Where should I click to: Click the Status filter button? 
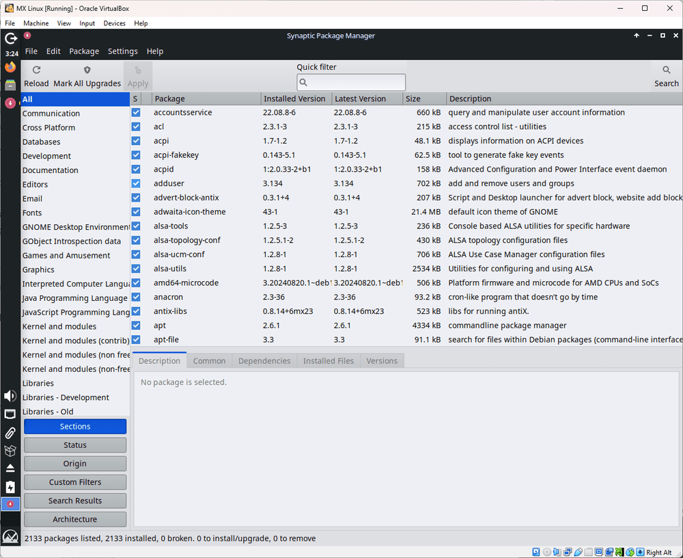point(75,445)
